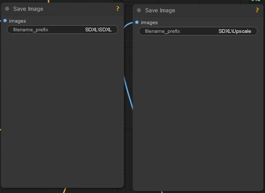Collapse the left Save Image node via gray dot
Image resolution: width=265 pixels, height=193 pixels.
7,9
